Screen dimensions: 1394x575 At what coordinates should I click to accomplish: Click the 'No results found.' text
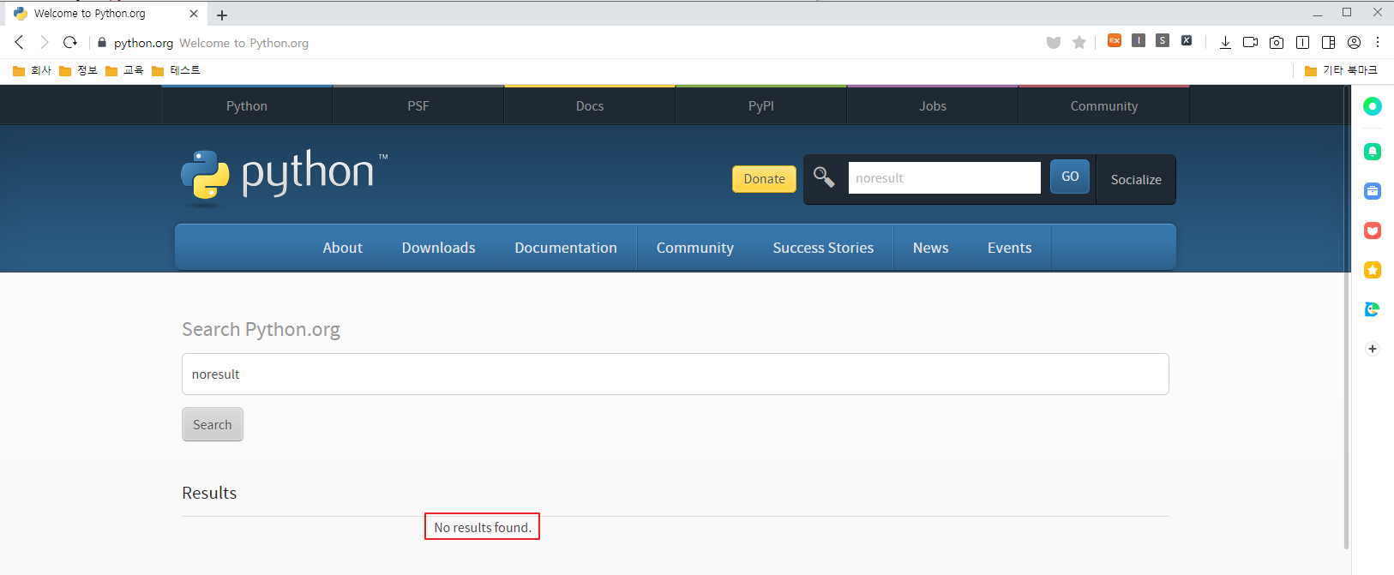point(483,527)
